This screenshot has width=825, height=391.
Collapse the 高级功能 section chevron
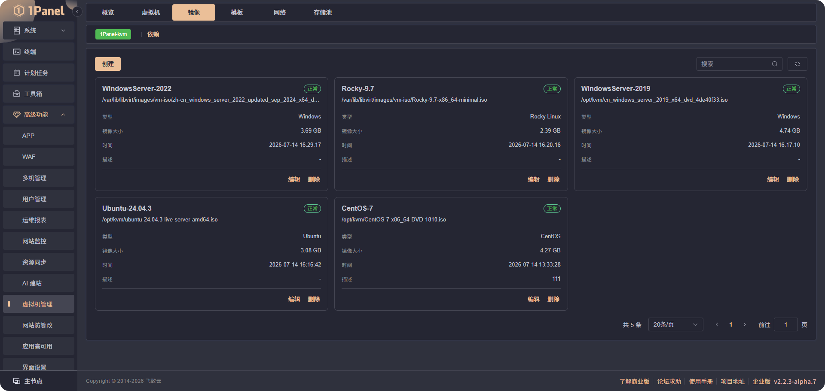tap(63, 115)
